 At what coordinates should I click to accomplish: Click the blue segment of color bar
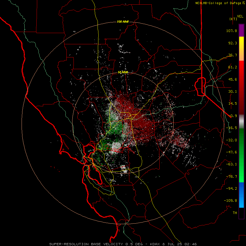coord(241,195)
